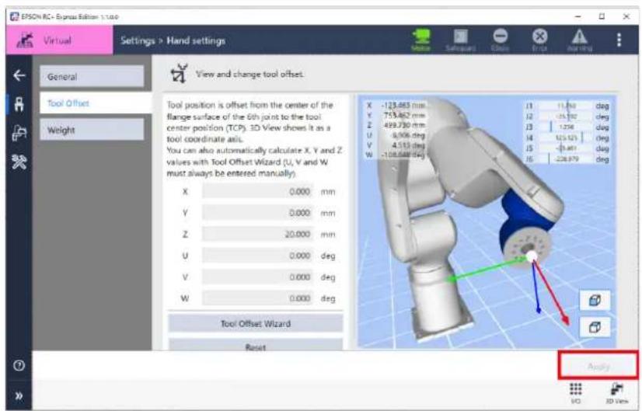Click the Motor status icon
This screenshot has width=642, height=411.
pos(421,40)
